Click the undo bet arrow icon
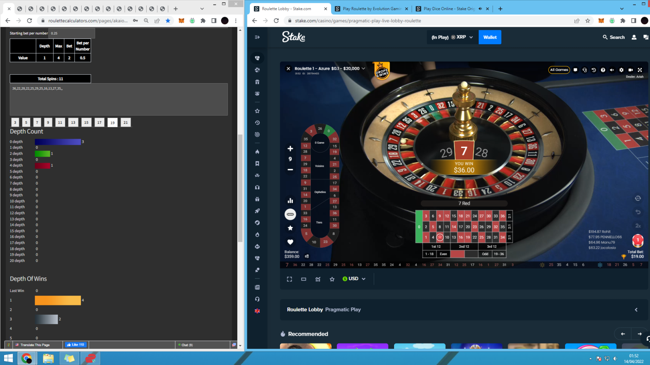The height and width of the screenshot is (365, 650). 638,212
